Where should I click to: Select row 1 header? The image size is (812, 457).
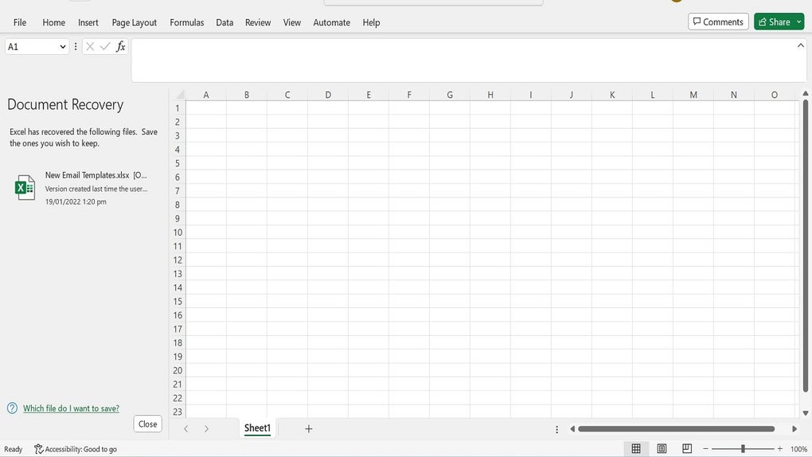pyautogui.click(x=177, y=108)
